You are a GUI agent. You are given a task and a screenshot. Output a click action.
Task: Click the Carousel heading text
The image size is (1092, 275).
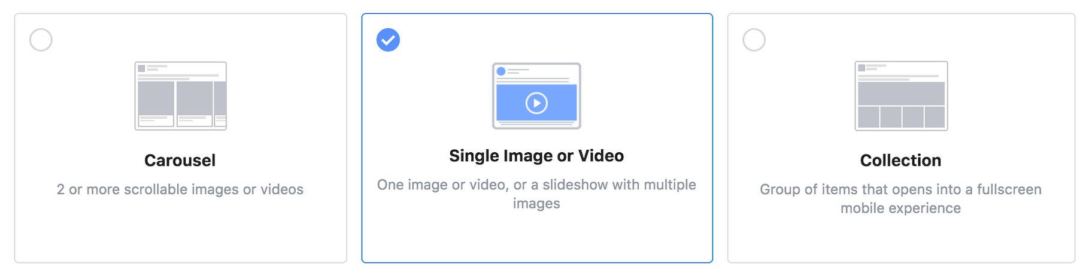coord(180,161)
